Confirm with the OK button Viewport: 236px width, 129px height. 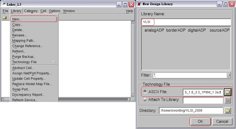tap(200, 122)
